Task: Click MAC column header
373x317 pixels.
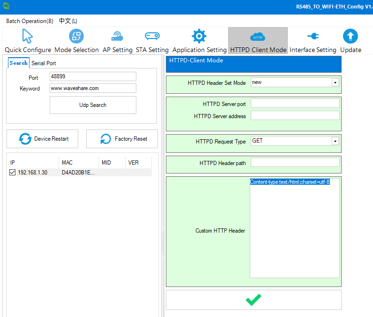Action: 79,163
